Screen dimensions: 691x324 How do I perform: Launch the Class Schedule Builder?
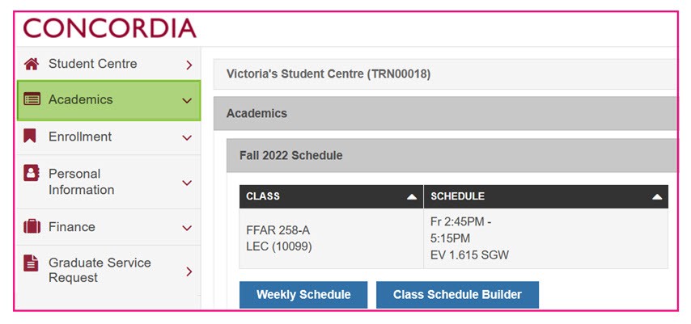pyautogui.click(x=457, y=294)
